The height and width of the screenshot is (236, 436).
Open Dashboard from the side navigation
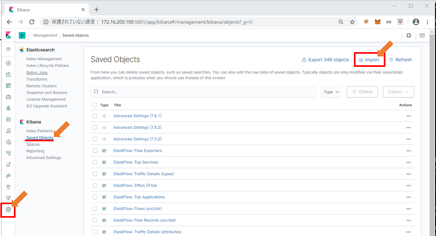[8, 86]
